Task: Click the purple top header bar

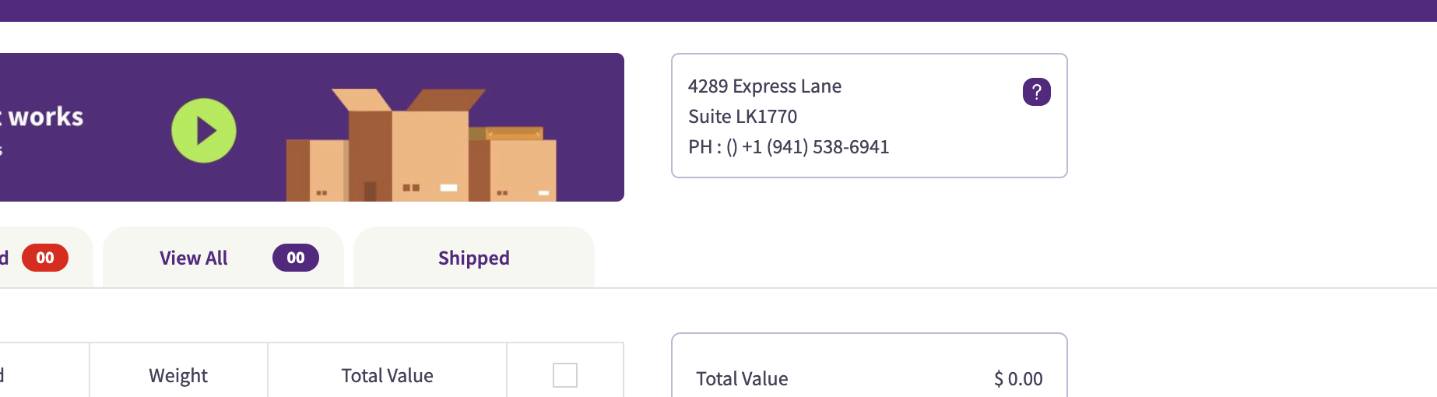Action: pos(718,11)
